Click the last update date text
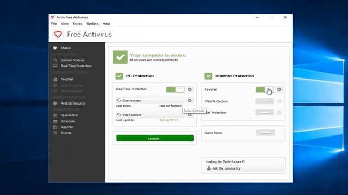 point(169,120)
